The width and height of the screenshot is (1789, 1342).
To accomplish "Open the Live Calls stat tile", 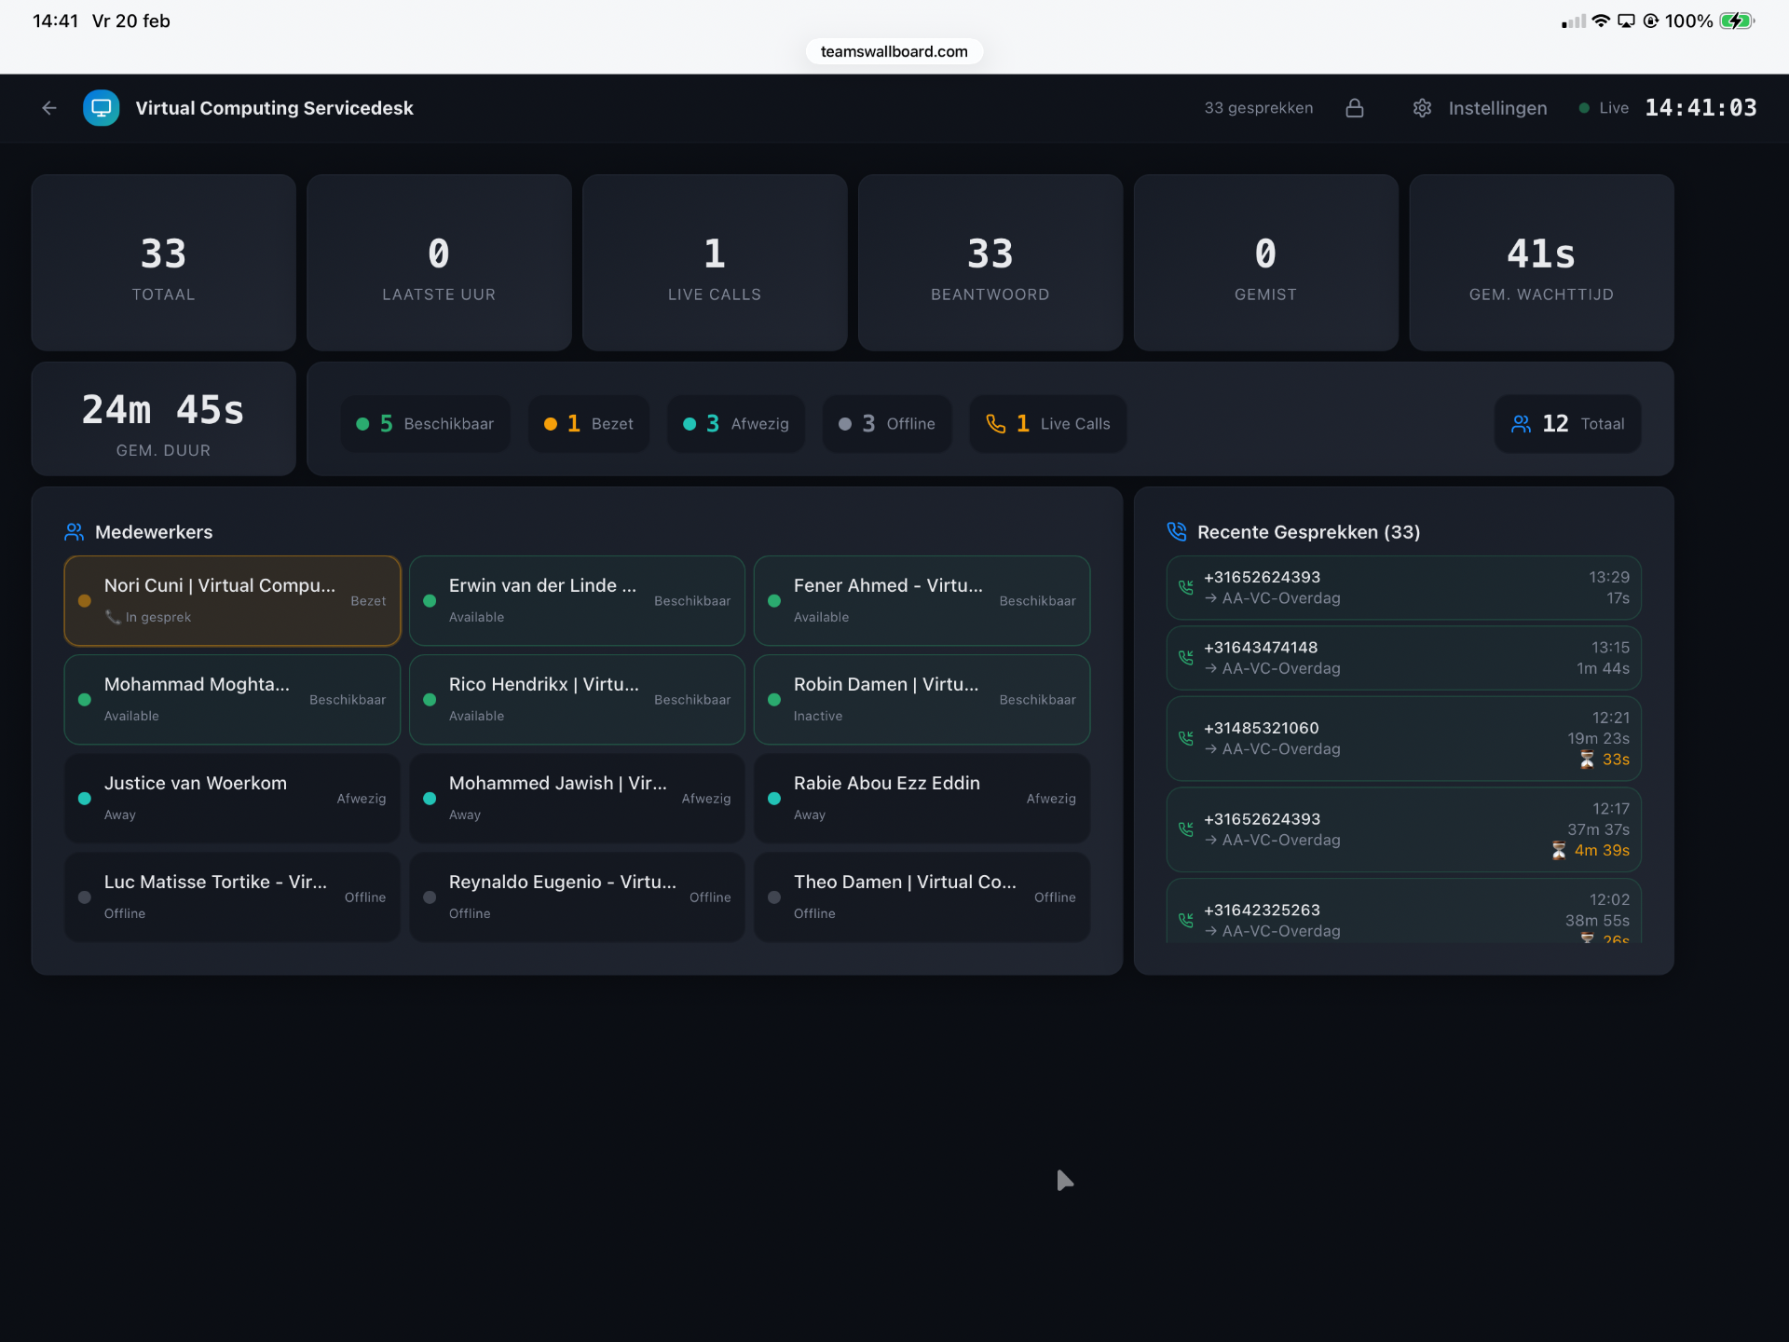I will [x=714, y=263].
